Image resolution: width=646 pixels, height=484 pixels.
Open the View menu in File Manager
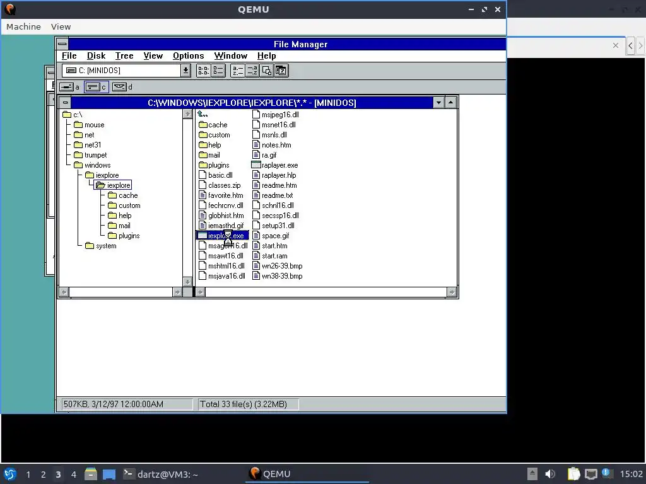(153, 55)
